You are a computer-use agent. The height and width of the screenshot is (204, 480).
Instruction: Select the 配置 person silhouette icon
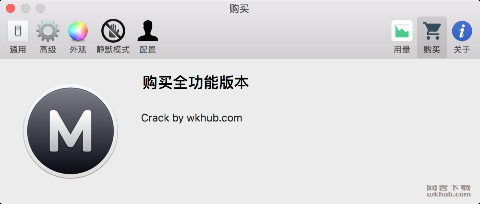(x=147, y=31)
